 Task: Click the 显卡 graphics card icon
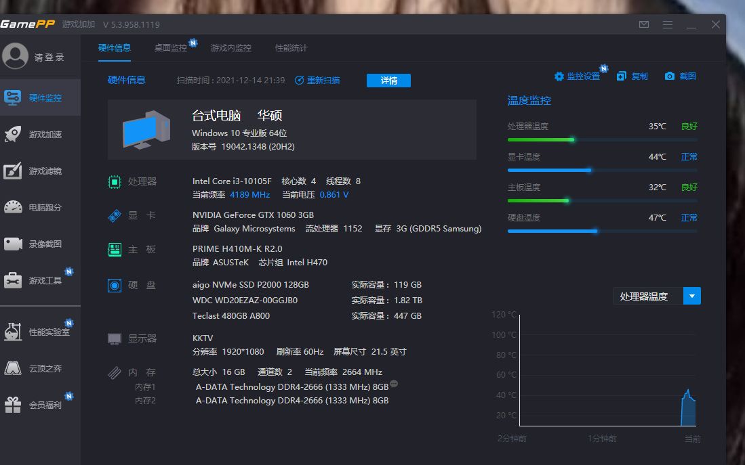[x=115, y=216]
